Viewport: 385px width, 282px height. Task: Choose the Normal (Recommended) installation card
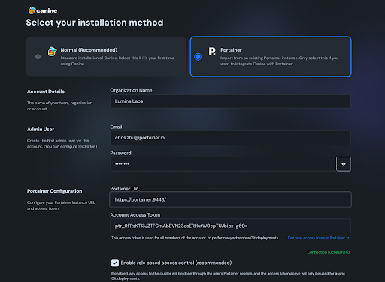(106, 57)
